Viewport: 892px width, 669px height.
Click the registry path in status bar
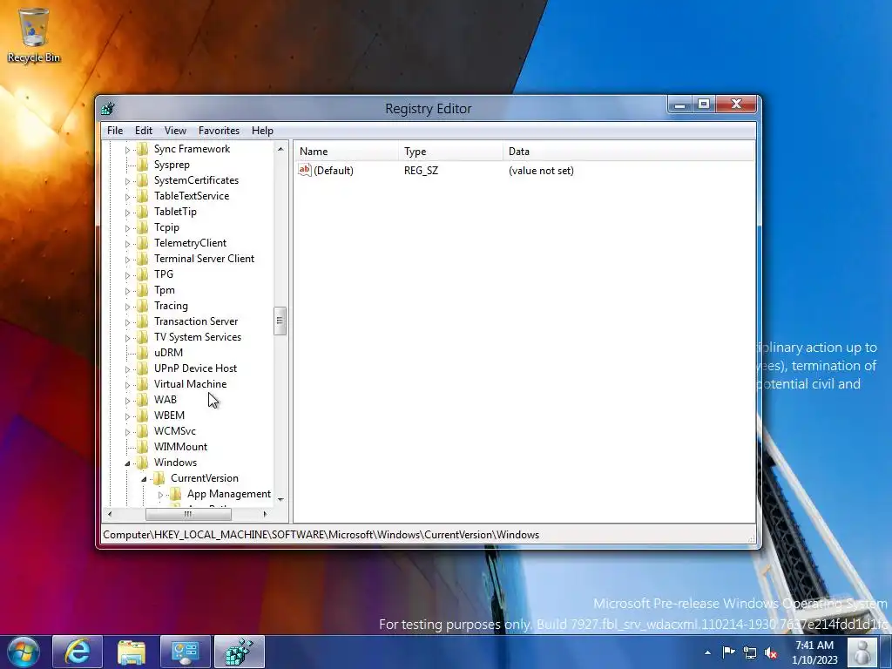coord(321,535)
